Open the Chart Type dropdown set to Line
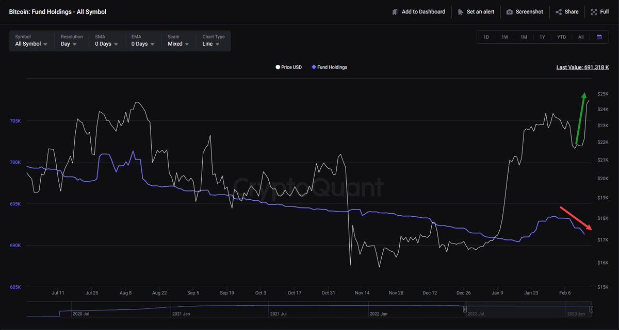Screen dimensions: 619x330 tap(214, 41)
